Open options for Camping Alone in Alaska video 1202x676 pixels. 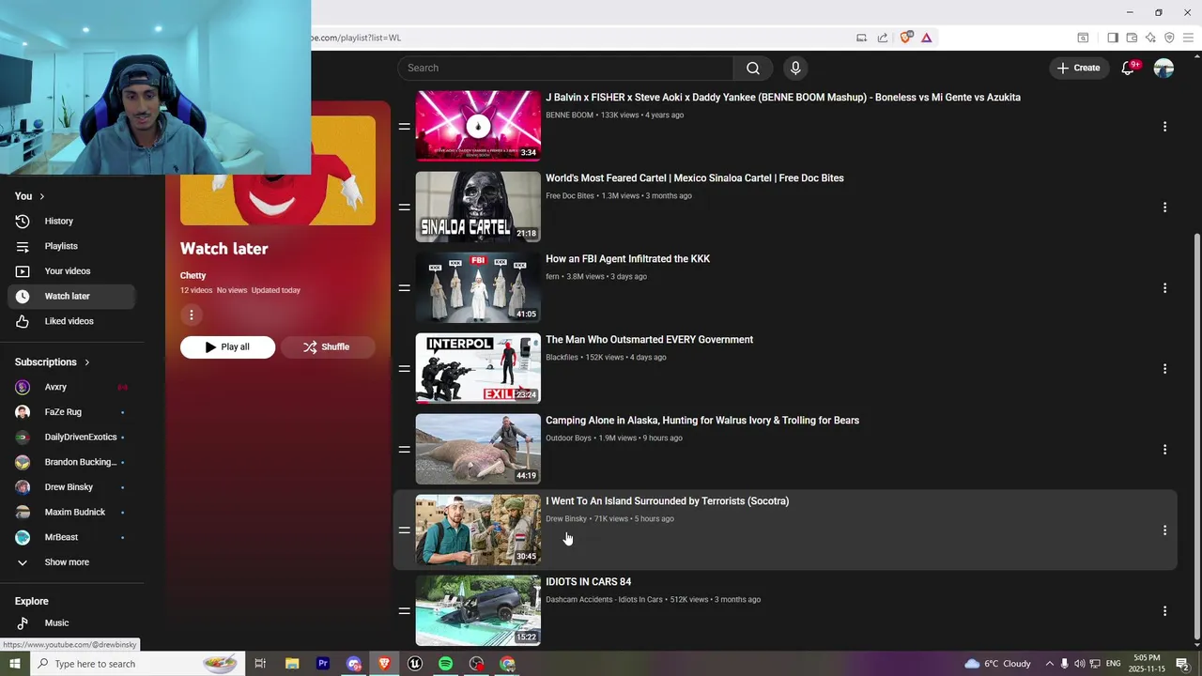[x=1164, y=449]
